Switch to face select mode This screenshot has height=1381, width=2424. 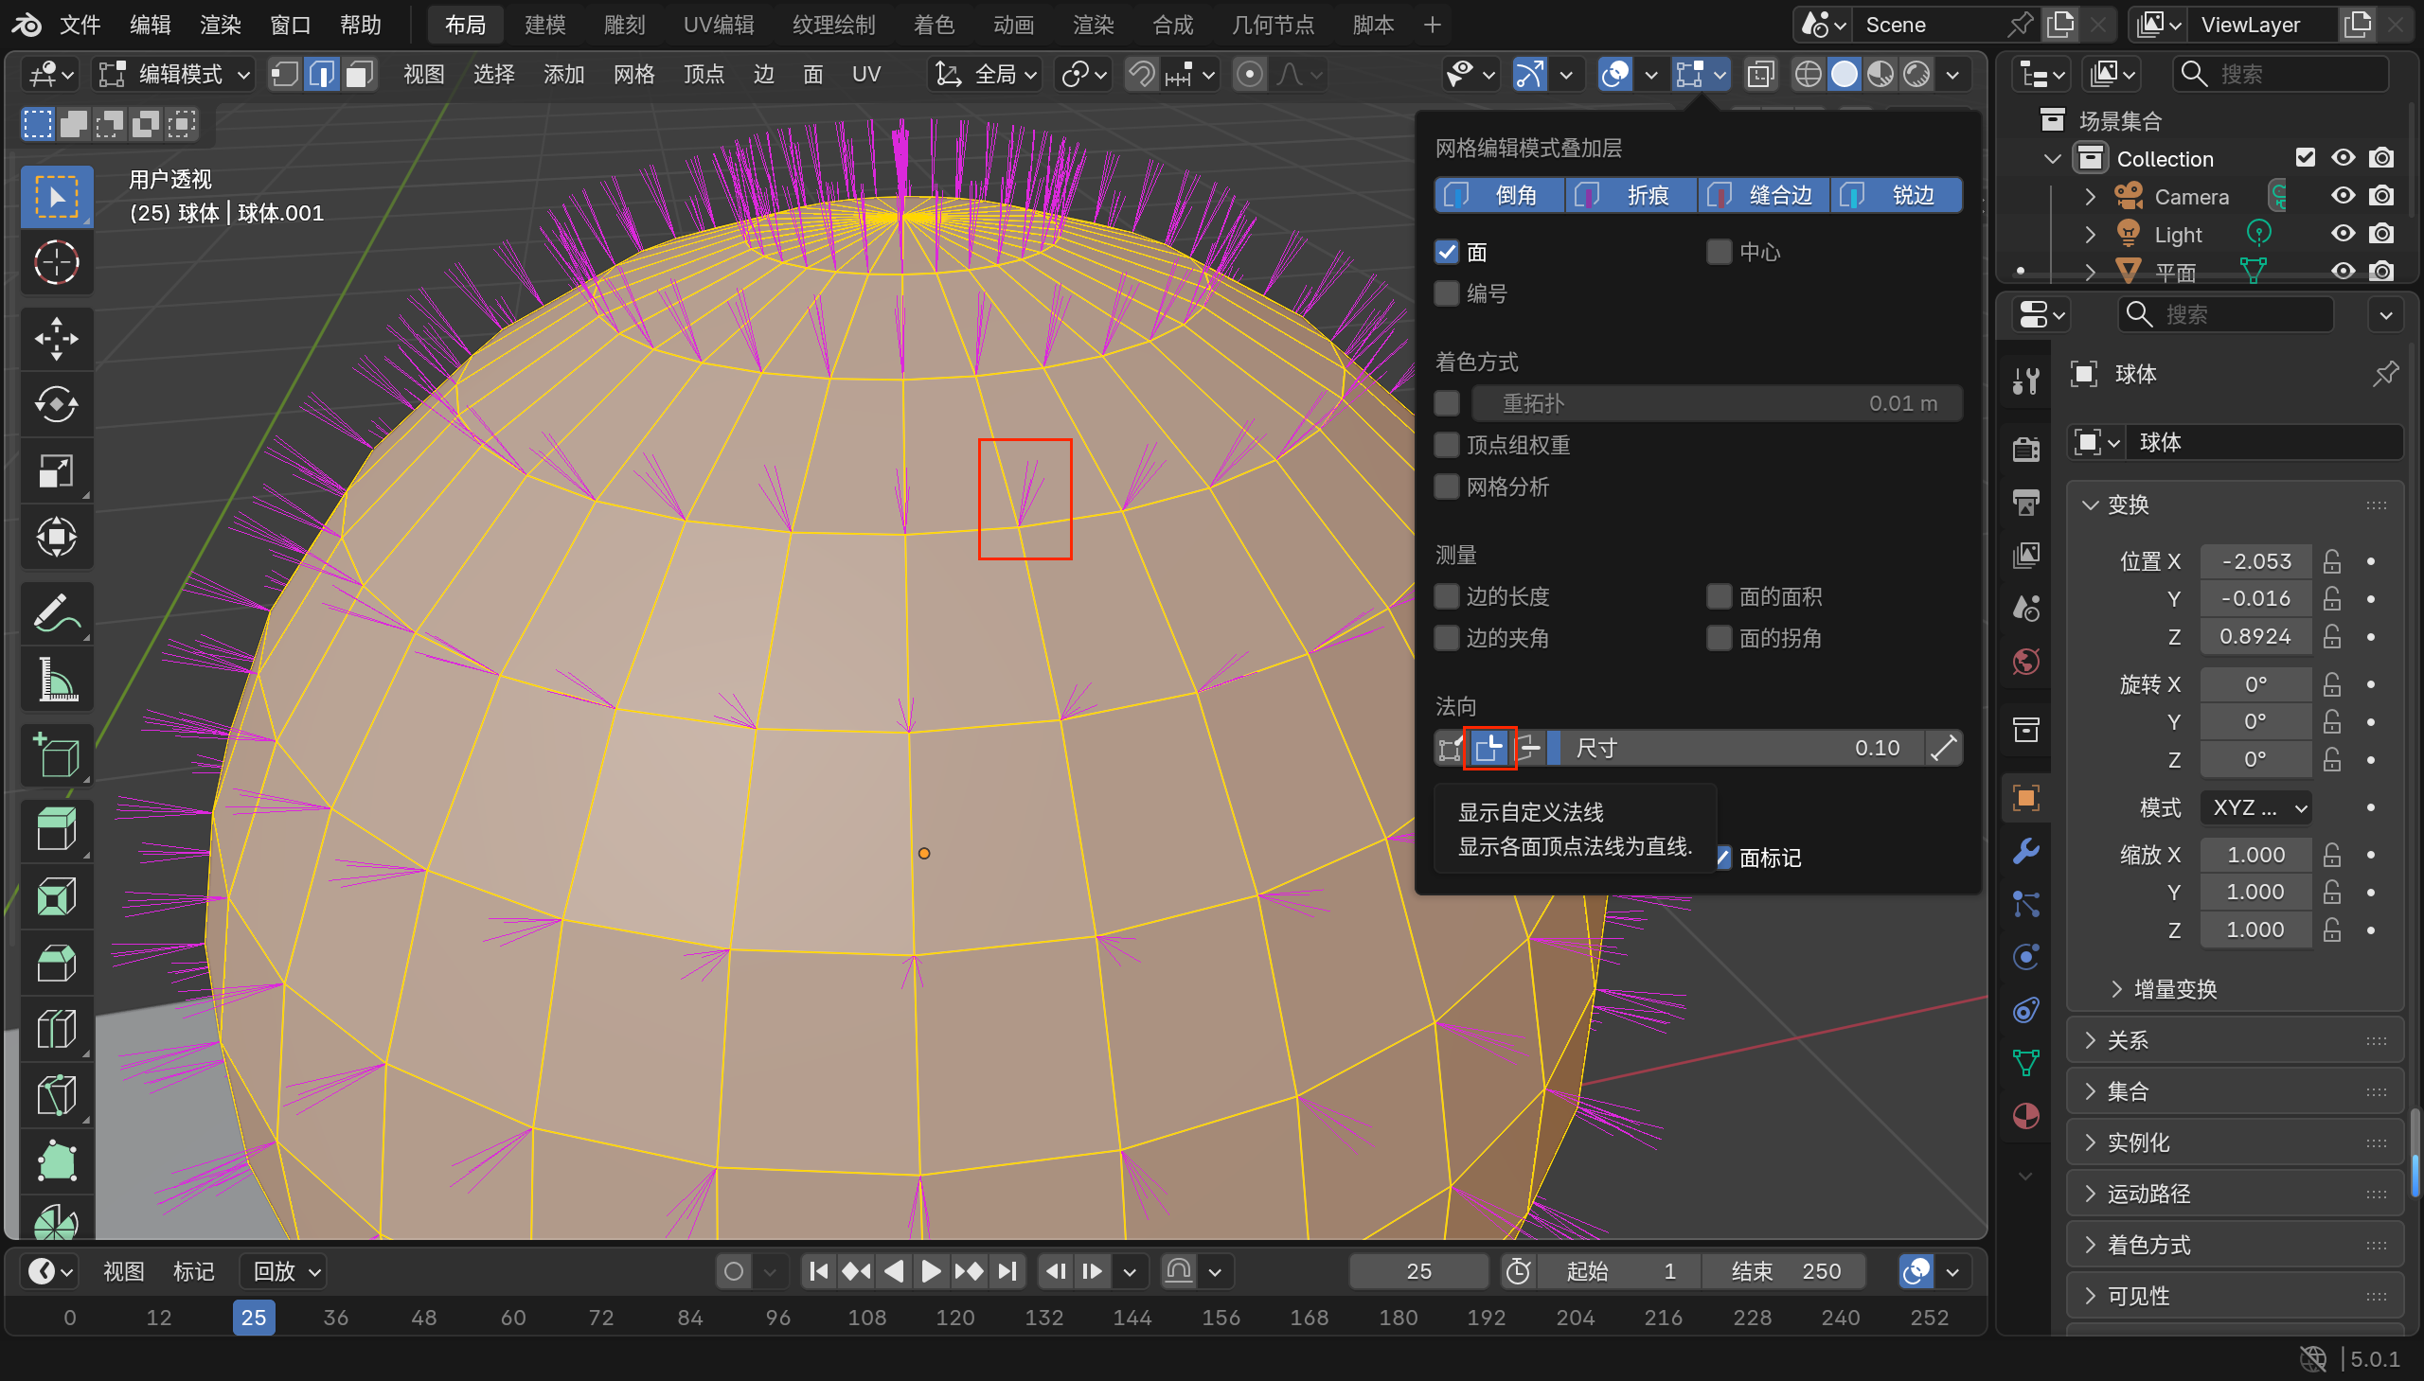tap(359, 74)
